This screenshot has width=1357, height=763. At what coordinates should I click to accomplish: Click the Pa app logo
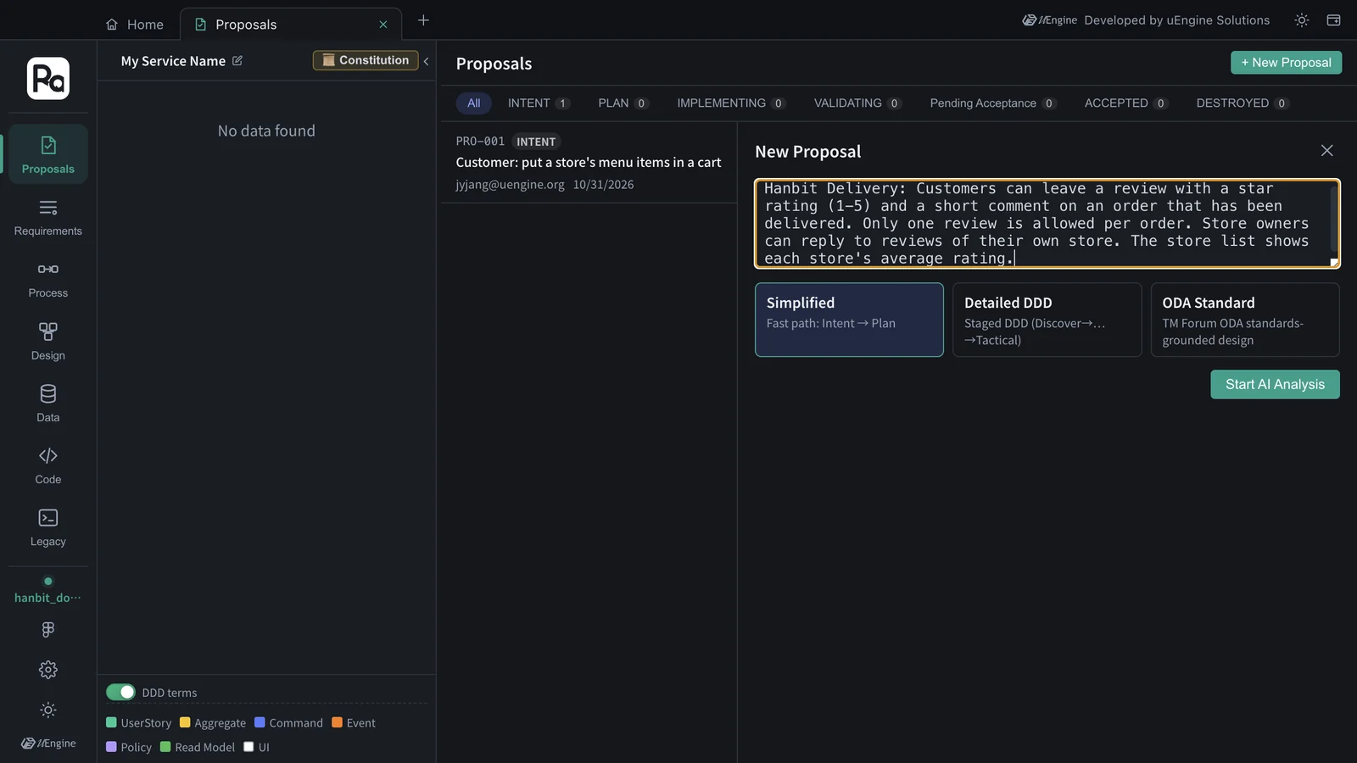(x=48, y=79)
